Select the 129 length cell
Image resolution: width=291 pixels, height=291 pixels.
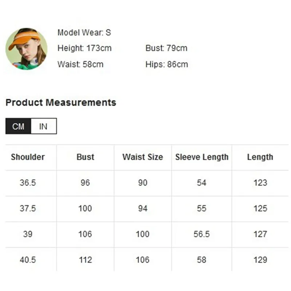[x=260, y=260]
